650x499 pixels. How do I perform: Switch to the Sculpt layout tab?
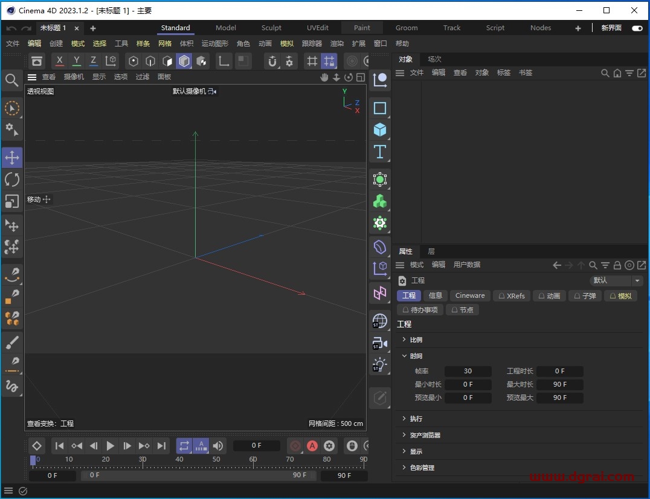click(x=271, y=28)
